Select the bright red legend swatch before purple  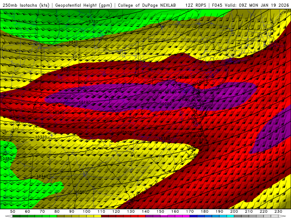click(x=142, y=216)
